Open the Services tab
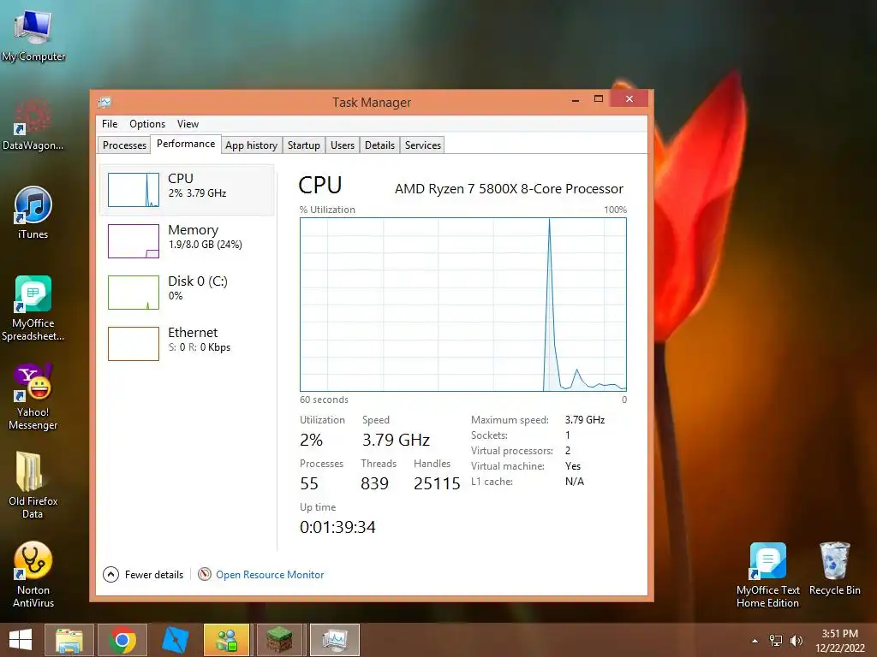 (x=423, y=145)
